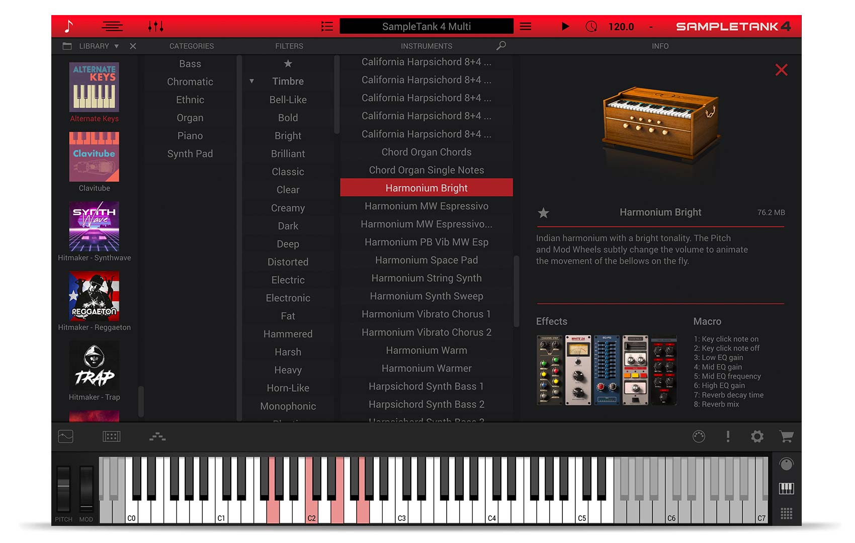Select the Clavitube library thumbnail

click(x=94, y=157)
